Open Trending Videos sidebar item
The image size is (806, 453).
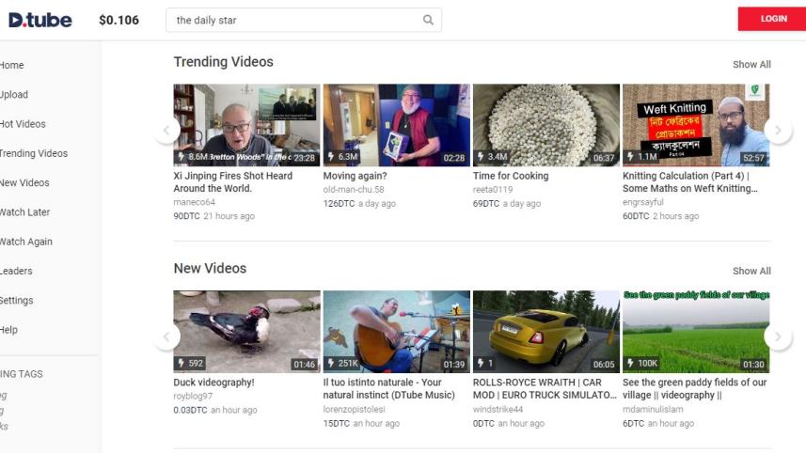[x=33, y=153]
